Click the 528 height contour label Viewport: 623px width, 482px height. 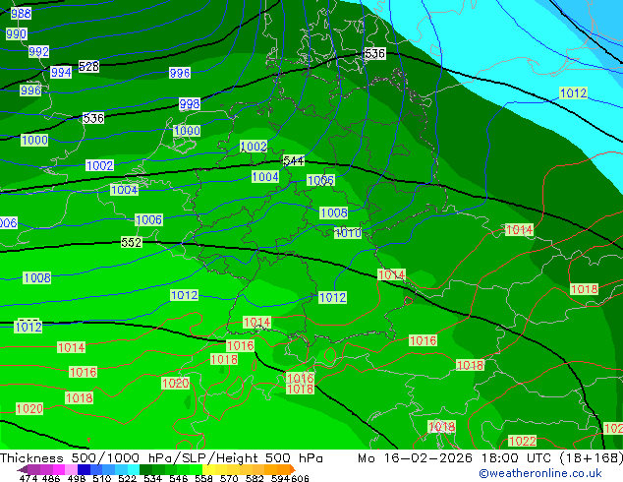point(88,67)
